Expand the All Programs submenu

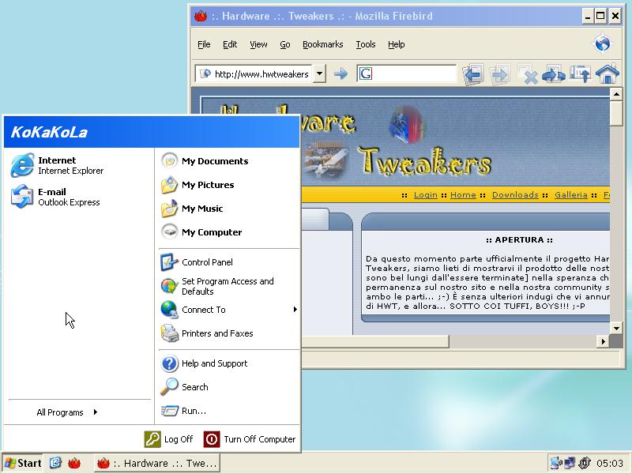[x=67, y=412]
